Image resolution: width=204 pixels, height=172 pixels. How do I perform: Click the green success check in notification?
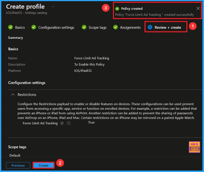click(117, 9)
